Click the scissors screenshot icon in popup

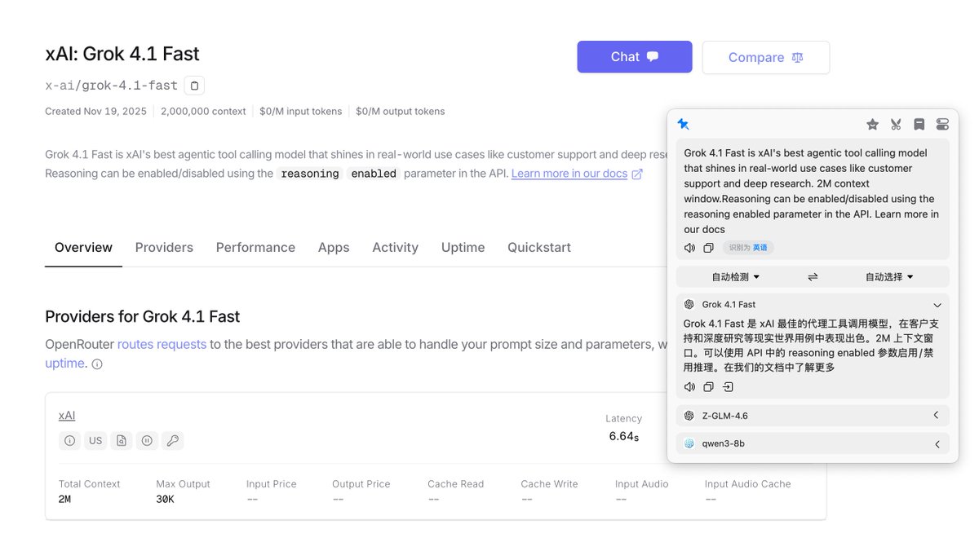896,125
